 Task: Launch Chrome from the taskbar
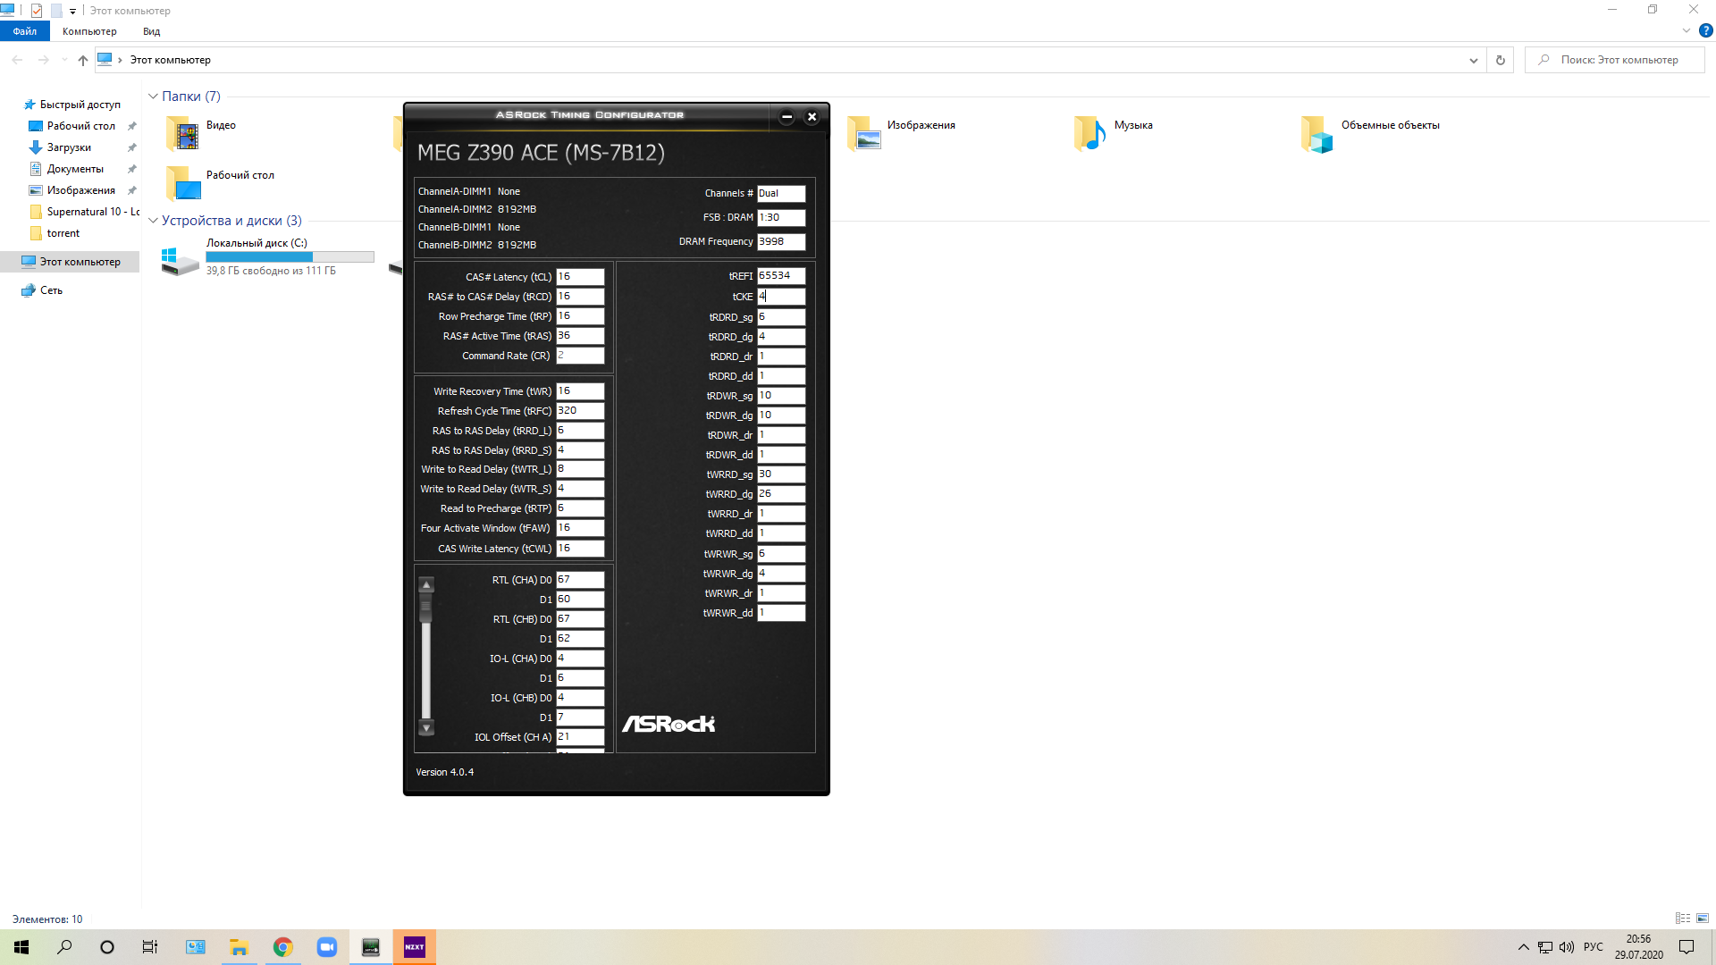pyautogui.click(x=283, y=947)
